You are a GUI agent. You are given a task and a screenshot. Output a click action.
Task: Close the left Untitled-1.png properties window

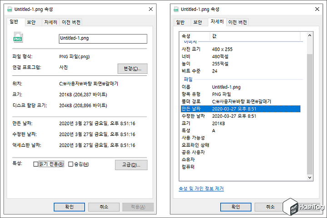tap(151, 9)
